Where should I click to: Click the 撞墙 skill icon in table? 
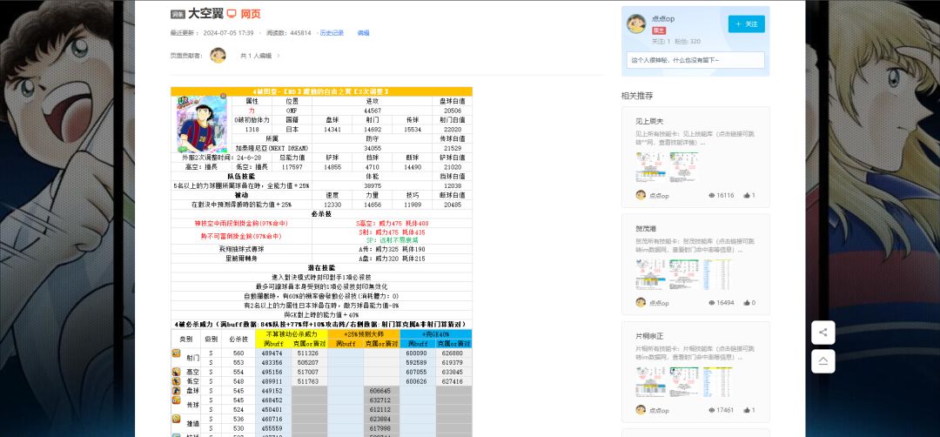pyautogui.click(x=176, y=419)
